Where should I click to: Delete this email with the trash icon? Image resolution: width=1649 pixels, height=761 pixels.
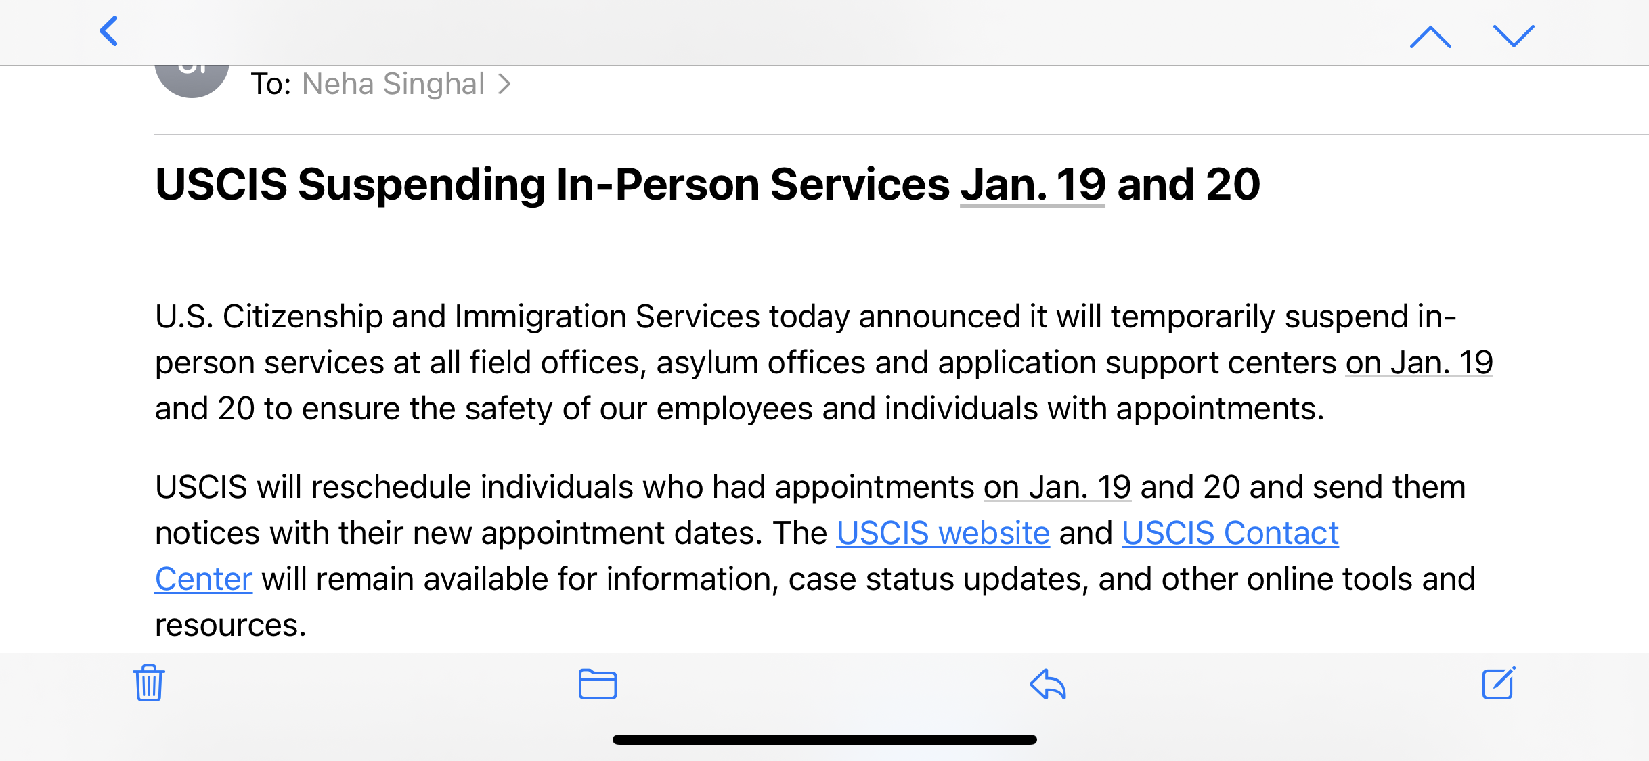pos(148,683)
